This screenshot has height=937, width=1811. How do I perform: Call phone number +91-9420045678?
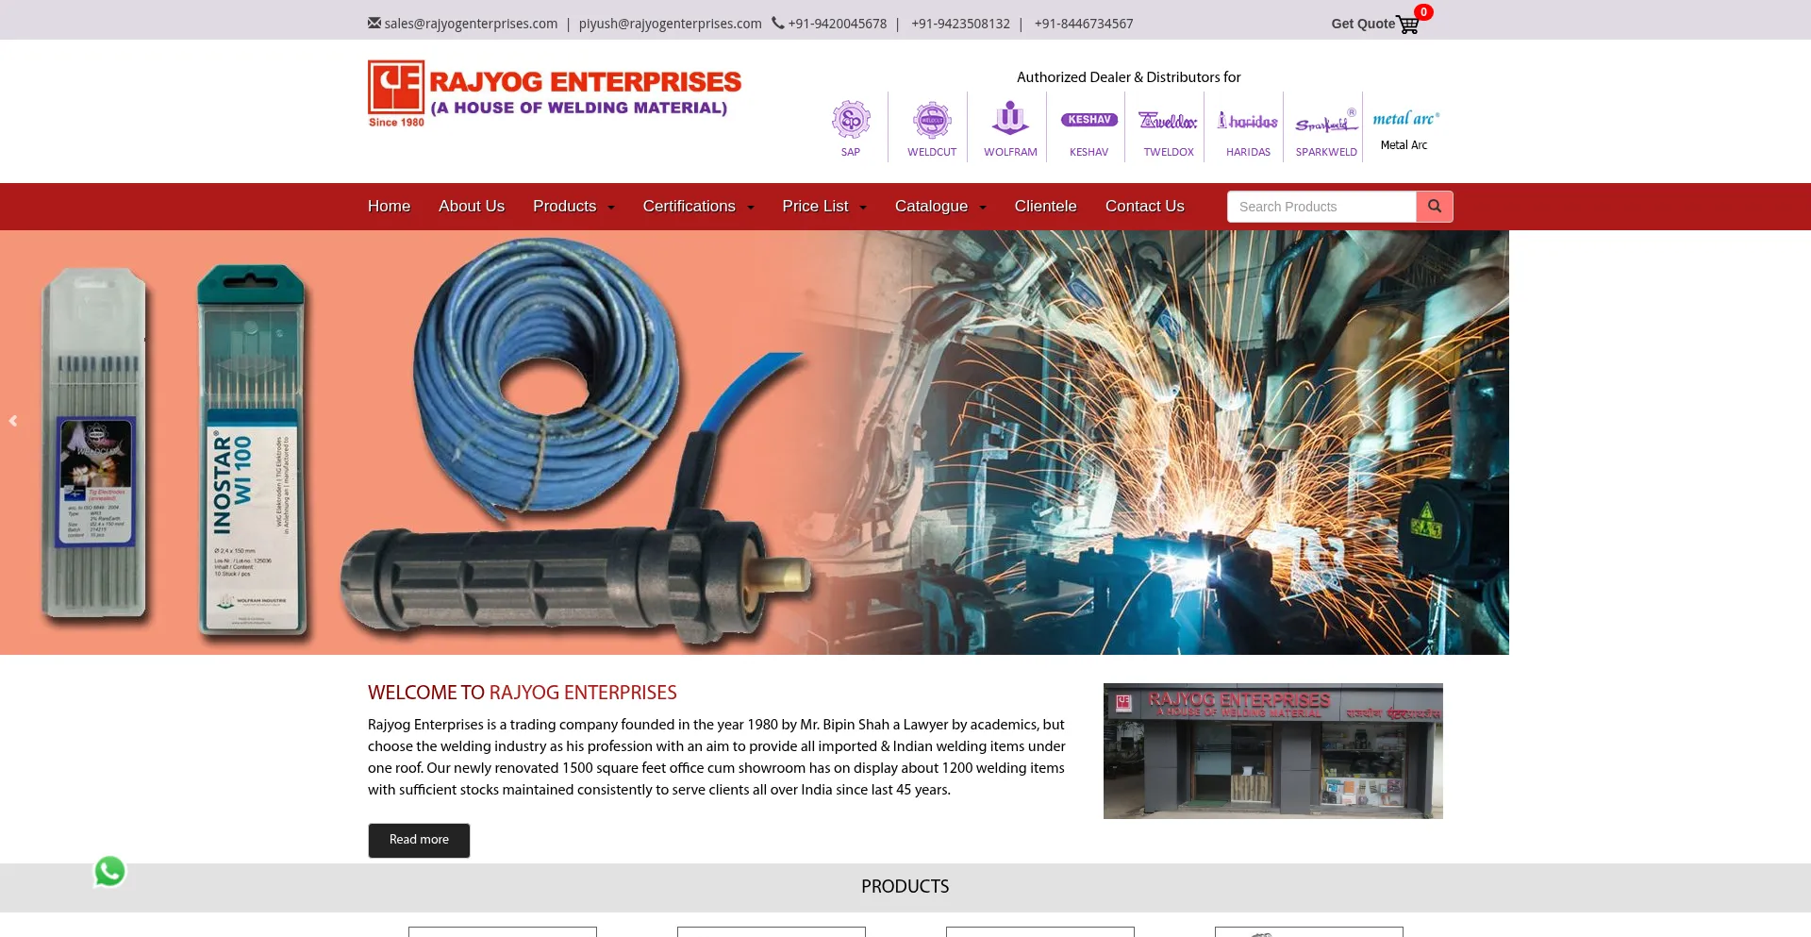(838, 24)
